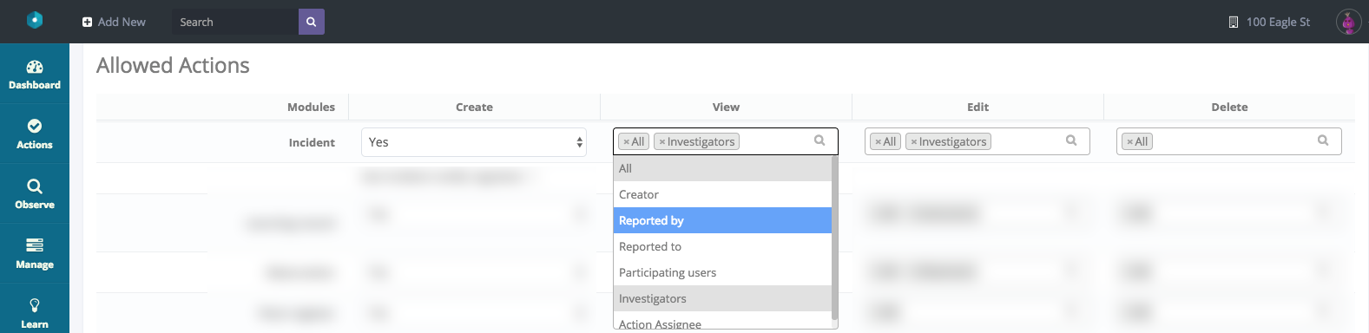
Task: Open the user avatar menu
Action: 1348,22
